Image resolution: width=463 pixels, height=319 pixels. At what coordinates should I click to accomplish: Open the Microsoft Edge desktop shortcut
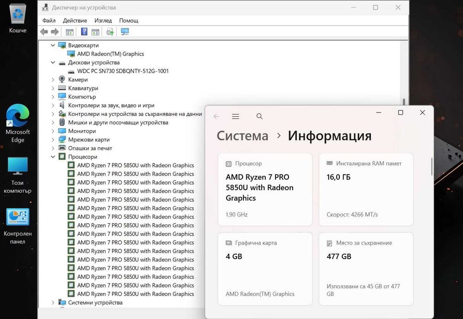point(18,124)
